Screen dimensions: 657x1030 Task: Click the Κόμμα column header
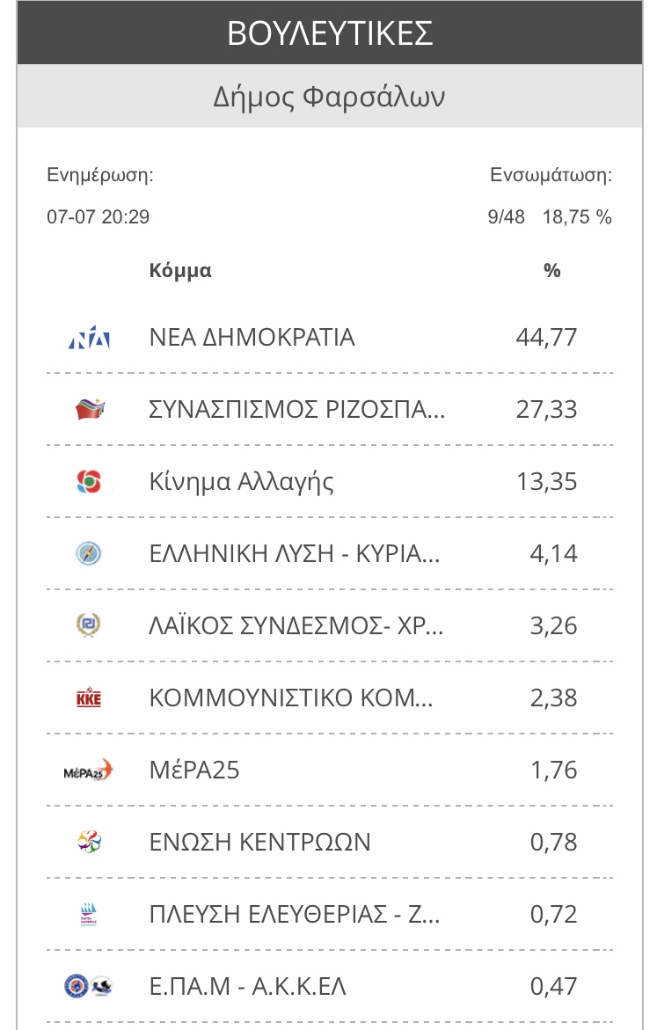pos(180,271)
